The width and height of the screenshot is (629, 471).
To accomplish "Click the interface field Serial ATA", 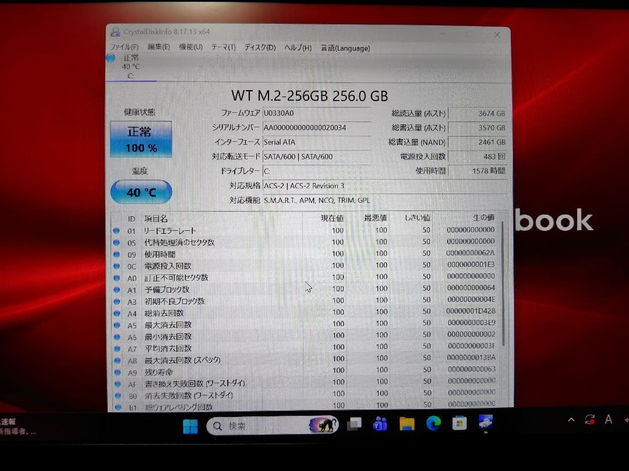I will pos(316,142).
